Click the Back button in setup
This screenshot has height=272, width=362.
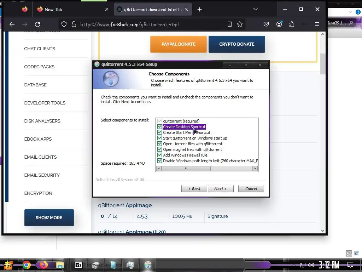click(194, 189)
